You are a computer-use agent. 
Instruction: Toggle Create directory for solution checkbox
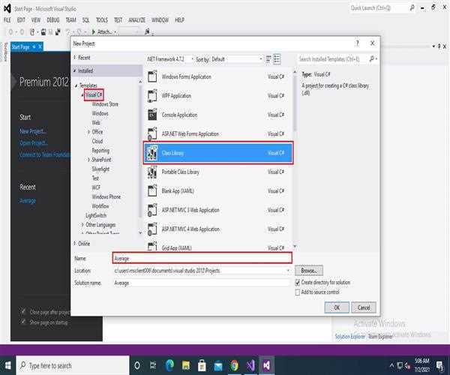click(x=298, y=283)
